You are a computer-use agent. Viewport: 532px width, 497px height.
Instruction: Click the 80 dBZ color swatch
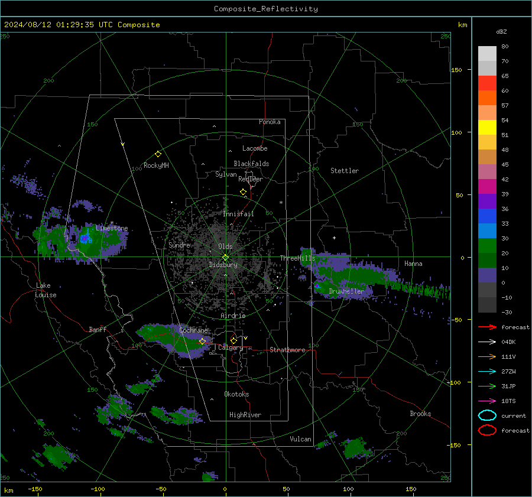(x=487, y=53)
